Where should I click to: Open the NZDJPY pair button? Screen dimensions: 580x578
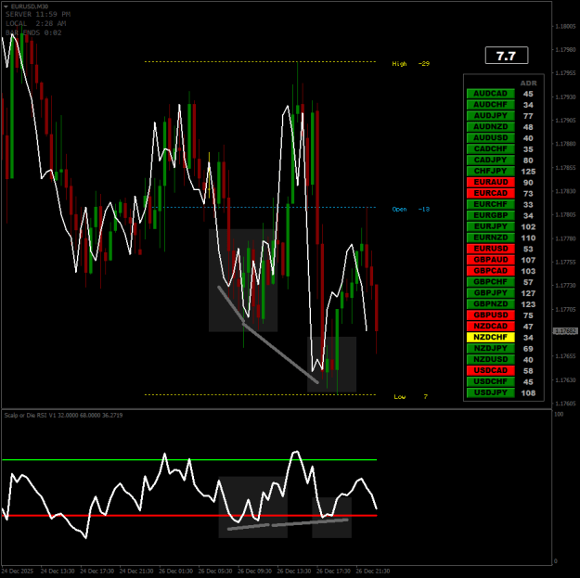tap(491, 348)
